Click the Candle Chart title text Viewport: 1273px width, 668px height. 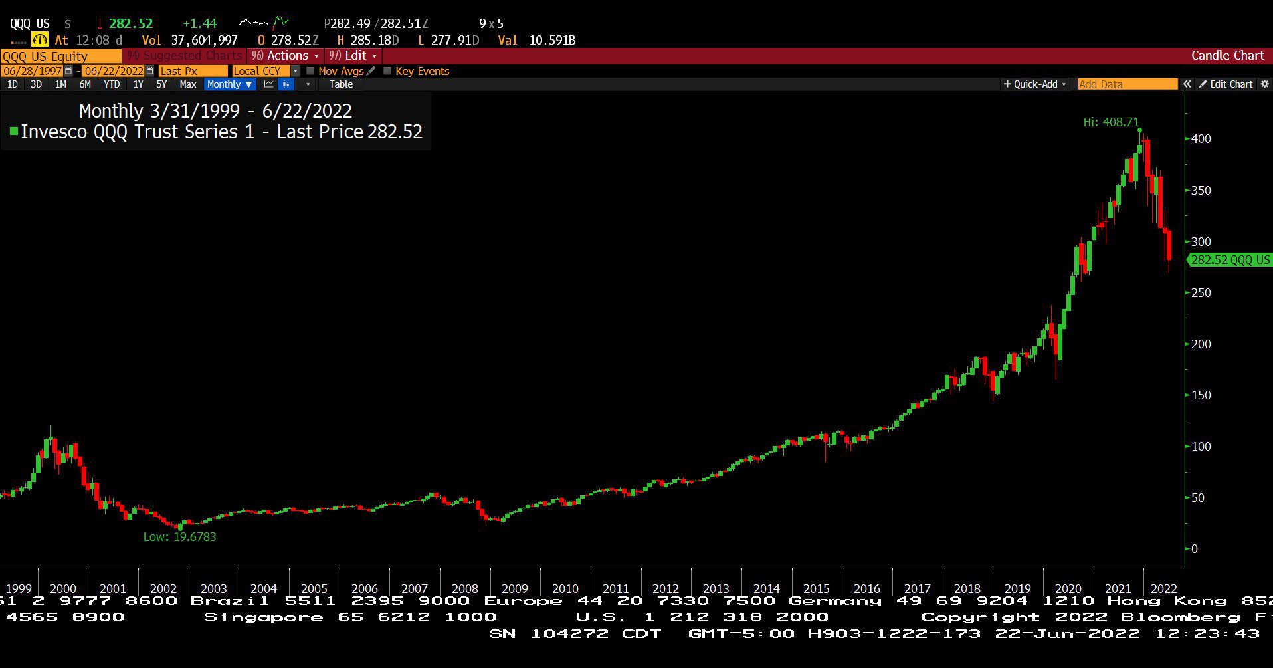coord(1227,56)
